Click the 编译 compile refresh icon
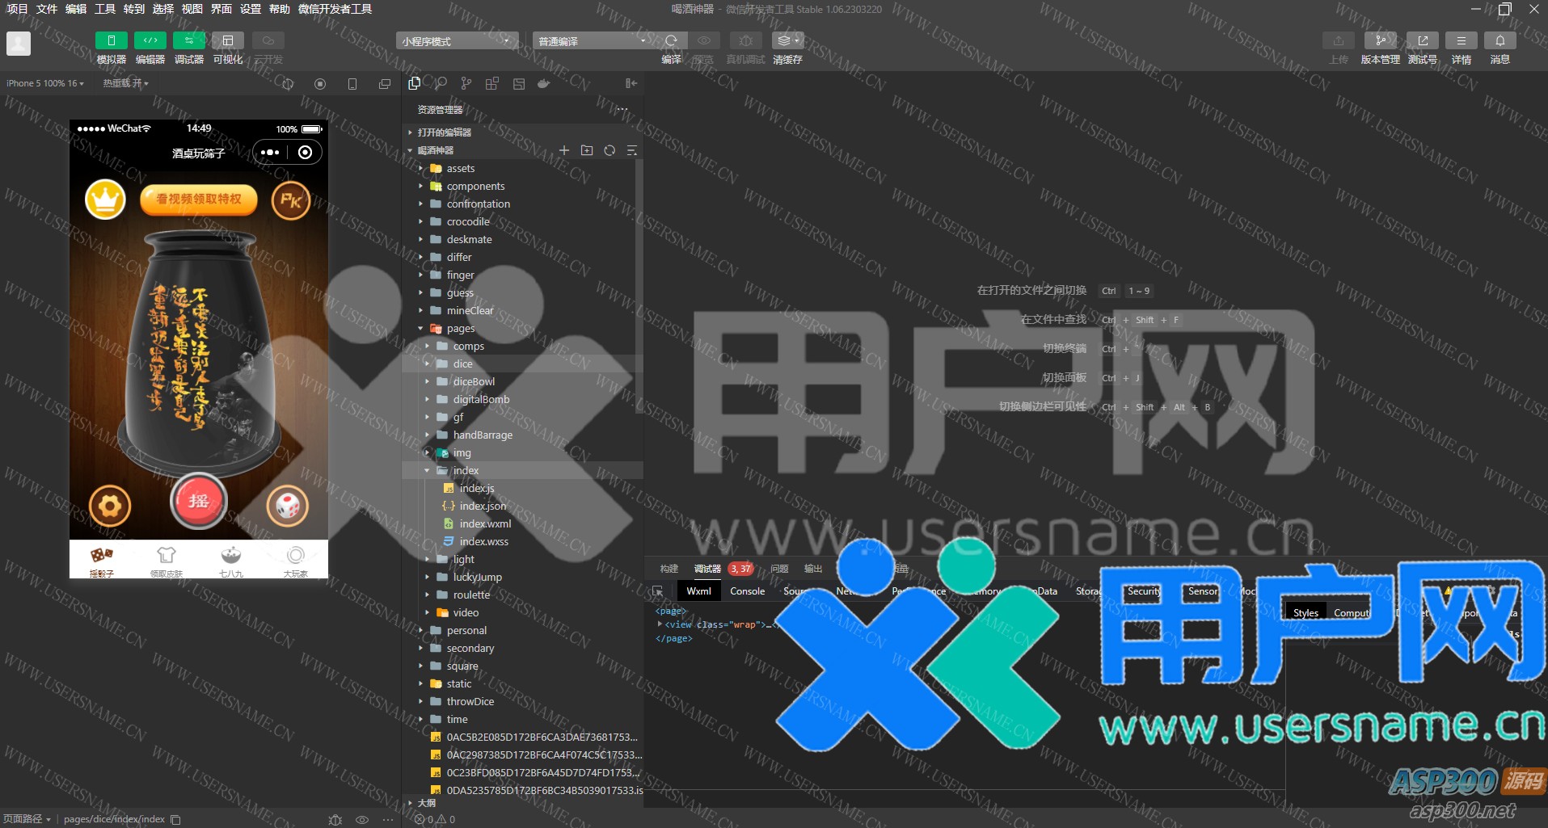Image resolution: width=1548 pixels, height=828 pixels. coord(671,40)
